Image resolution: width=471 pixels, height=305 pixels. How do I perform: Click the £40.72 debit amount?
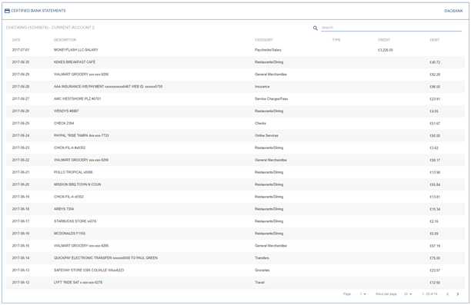(x=435, y=62)
